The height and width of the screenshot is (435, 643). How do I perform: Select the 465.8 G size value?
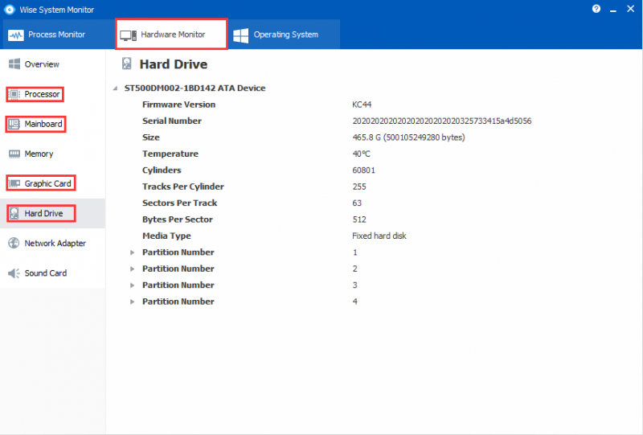pyautogui.click(x=408, y=137)
